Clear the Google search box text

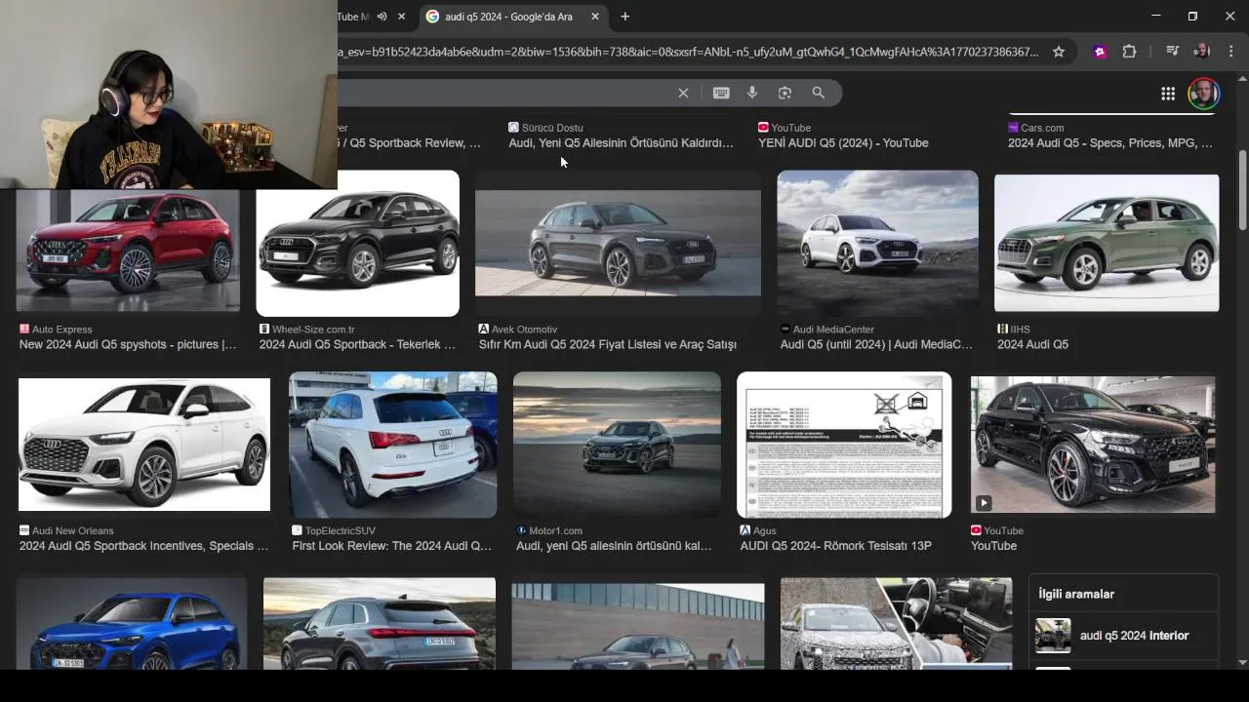coord(683,93)
